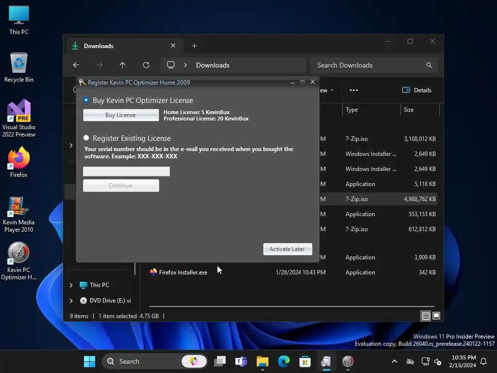Click the horizontal scrollbar in file list
Viewport: 497px width, 373px height.
point(291,306)
